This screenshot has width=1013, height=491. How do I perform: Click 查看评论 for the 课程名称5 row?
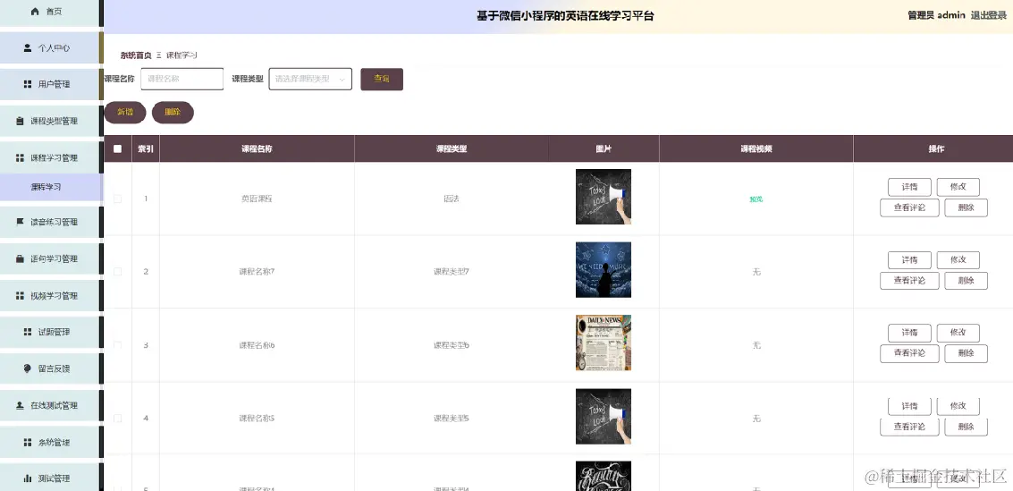[x=909, y=427]
